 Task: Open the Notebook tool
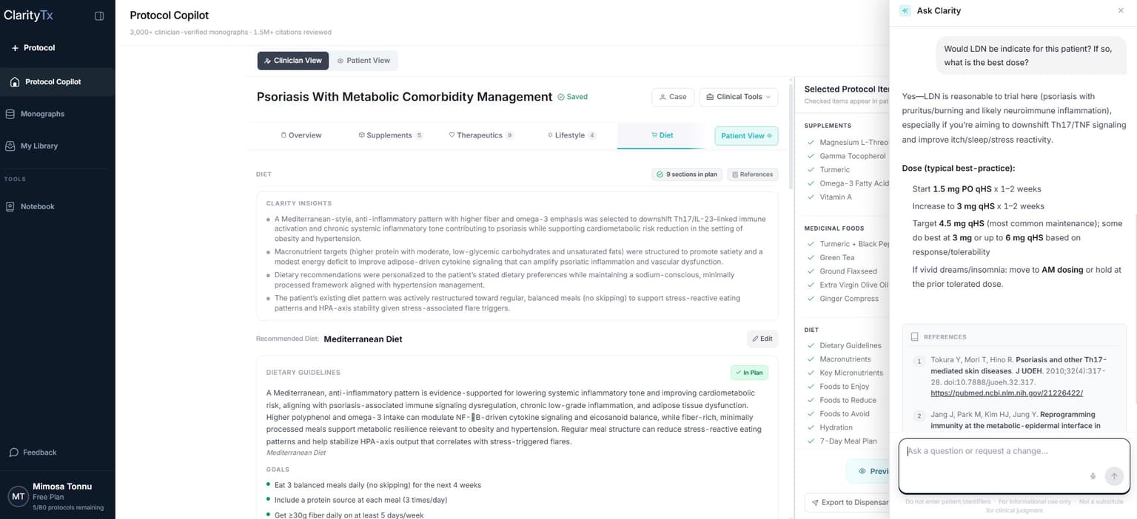[36, 206]
